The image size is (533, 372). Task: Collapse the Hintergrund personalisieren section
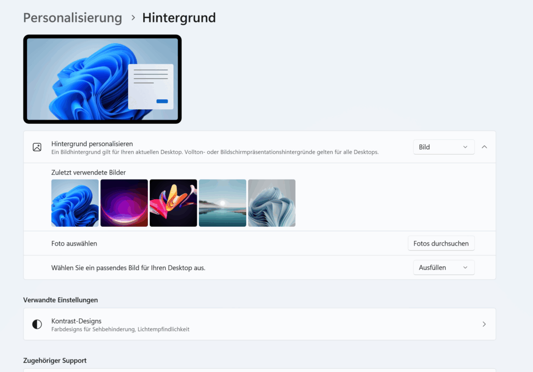pyautogui.click(x=485, y=147)
